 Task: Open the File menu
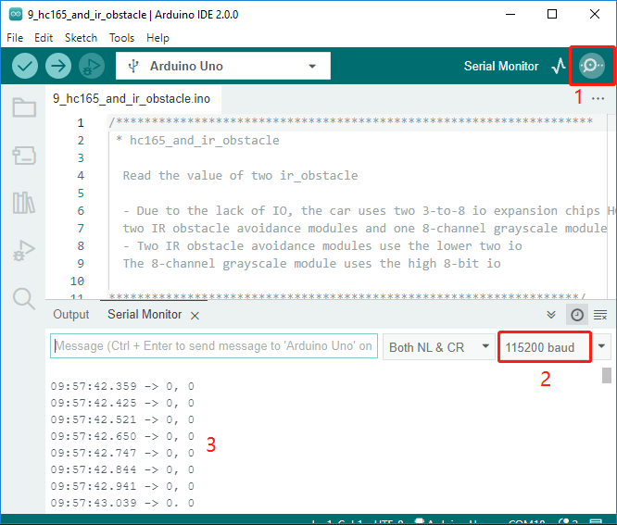click(15, 38)
